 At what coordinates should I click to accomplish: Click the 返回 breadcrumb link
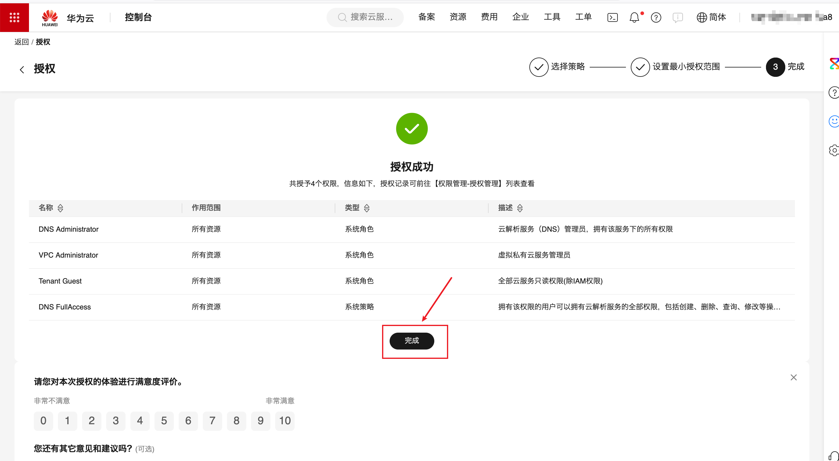point(21,42)
